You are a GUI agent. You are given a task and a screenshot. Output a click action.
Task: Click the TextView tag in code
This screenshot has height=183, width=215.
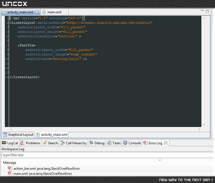click(x=27, y=45)
